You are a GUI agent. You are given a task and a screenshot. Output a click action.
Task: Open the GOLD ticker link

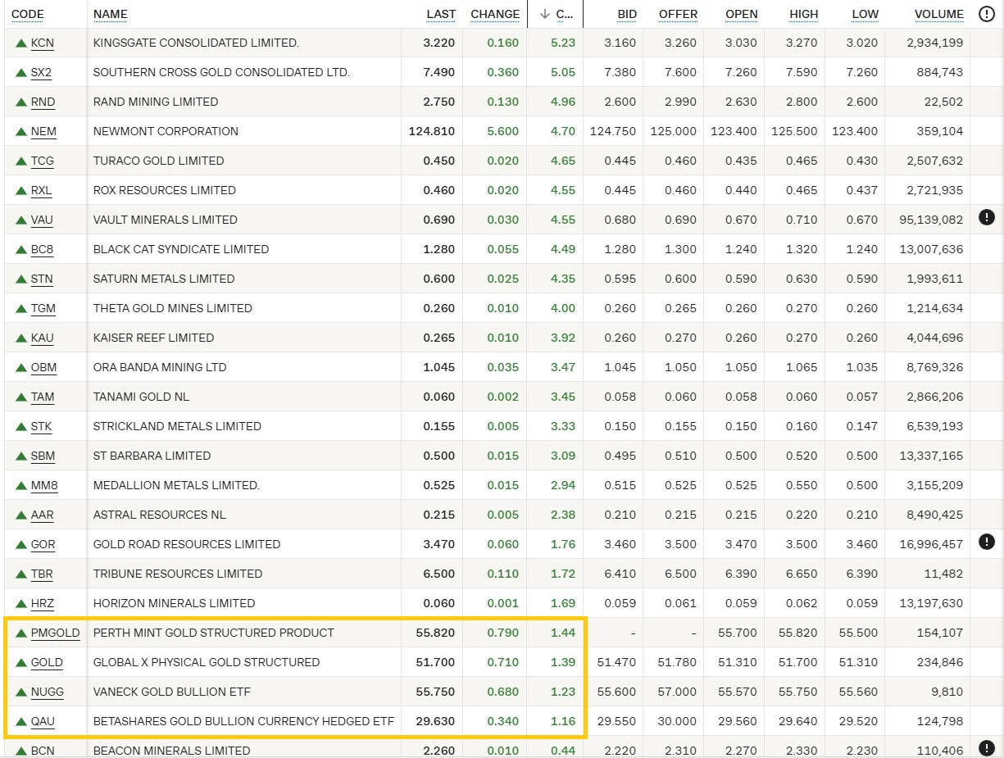click(x=47, y=662)
